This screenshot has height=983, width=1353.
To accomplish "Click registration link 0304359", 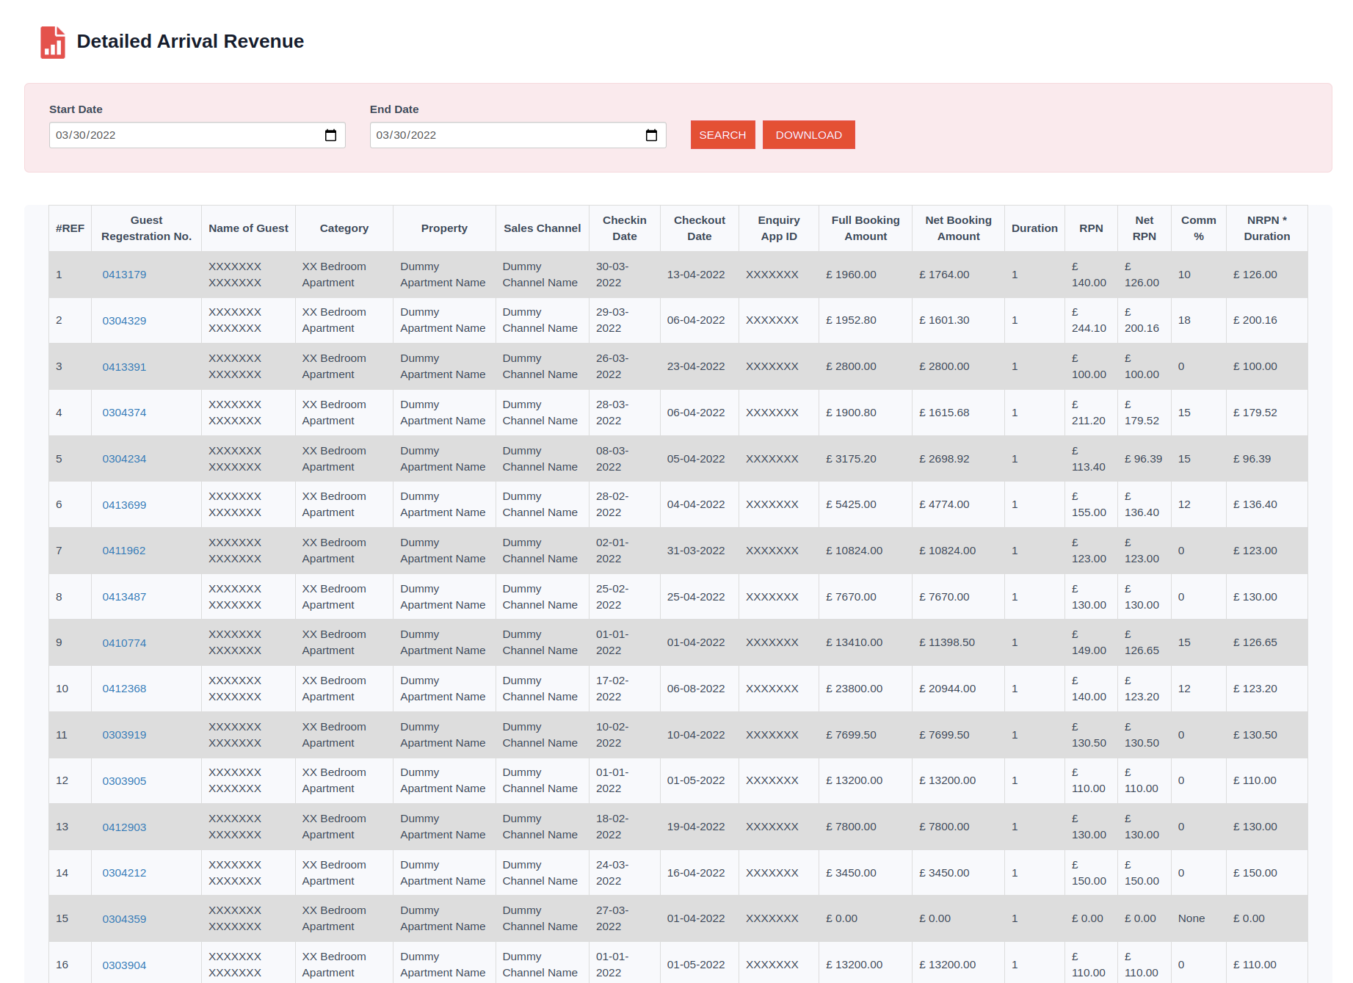I will 124,919.
